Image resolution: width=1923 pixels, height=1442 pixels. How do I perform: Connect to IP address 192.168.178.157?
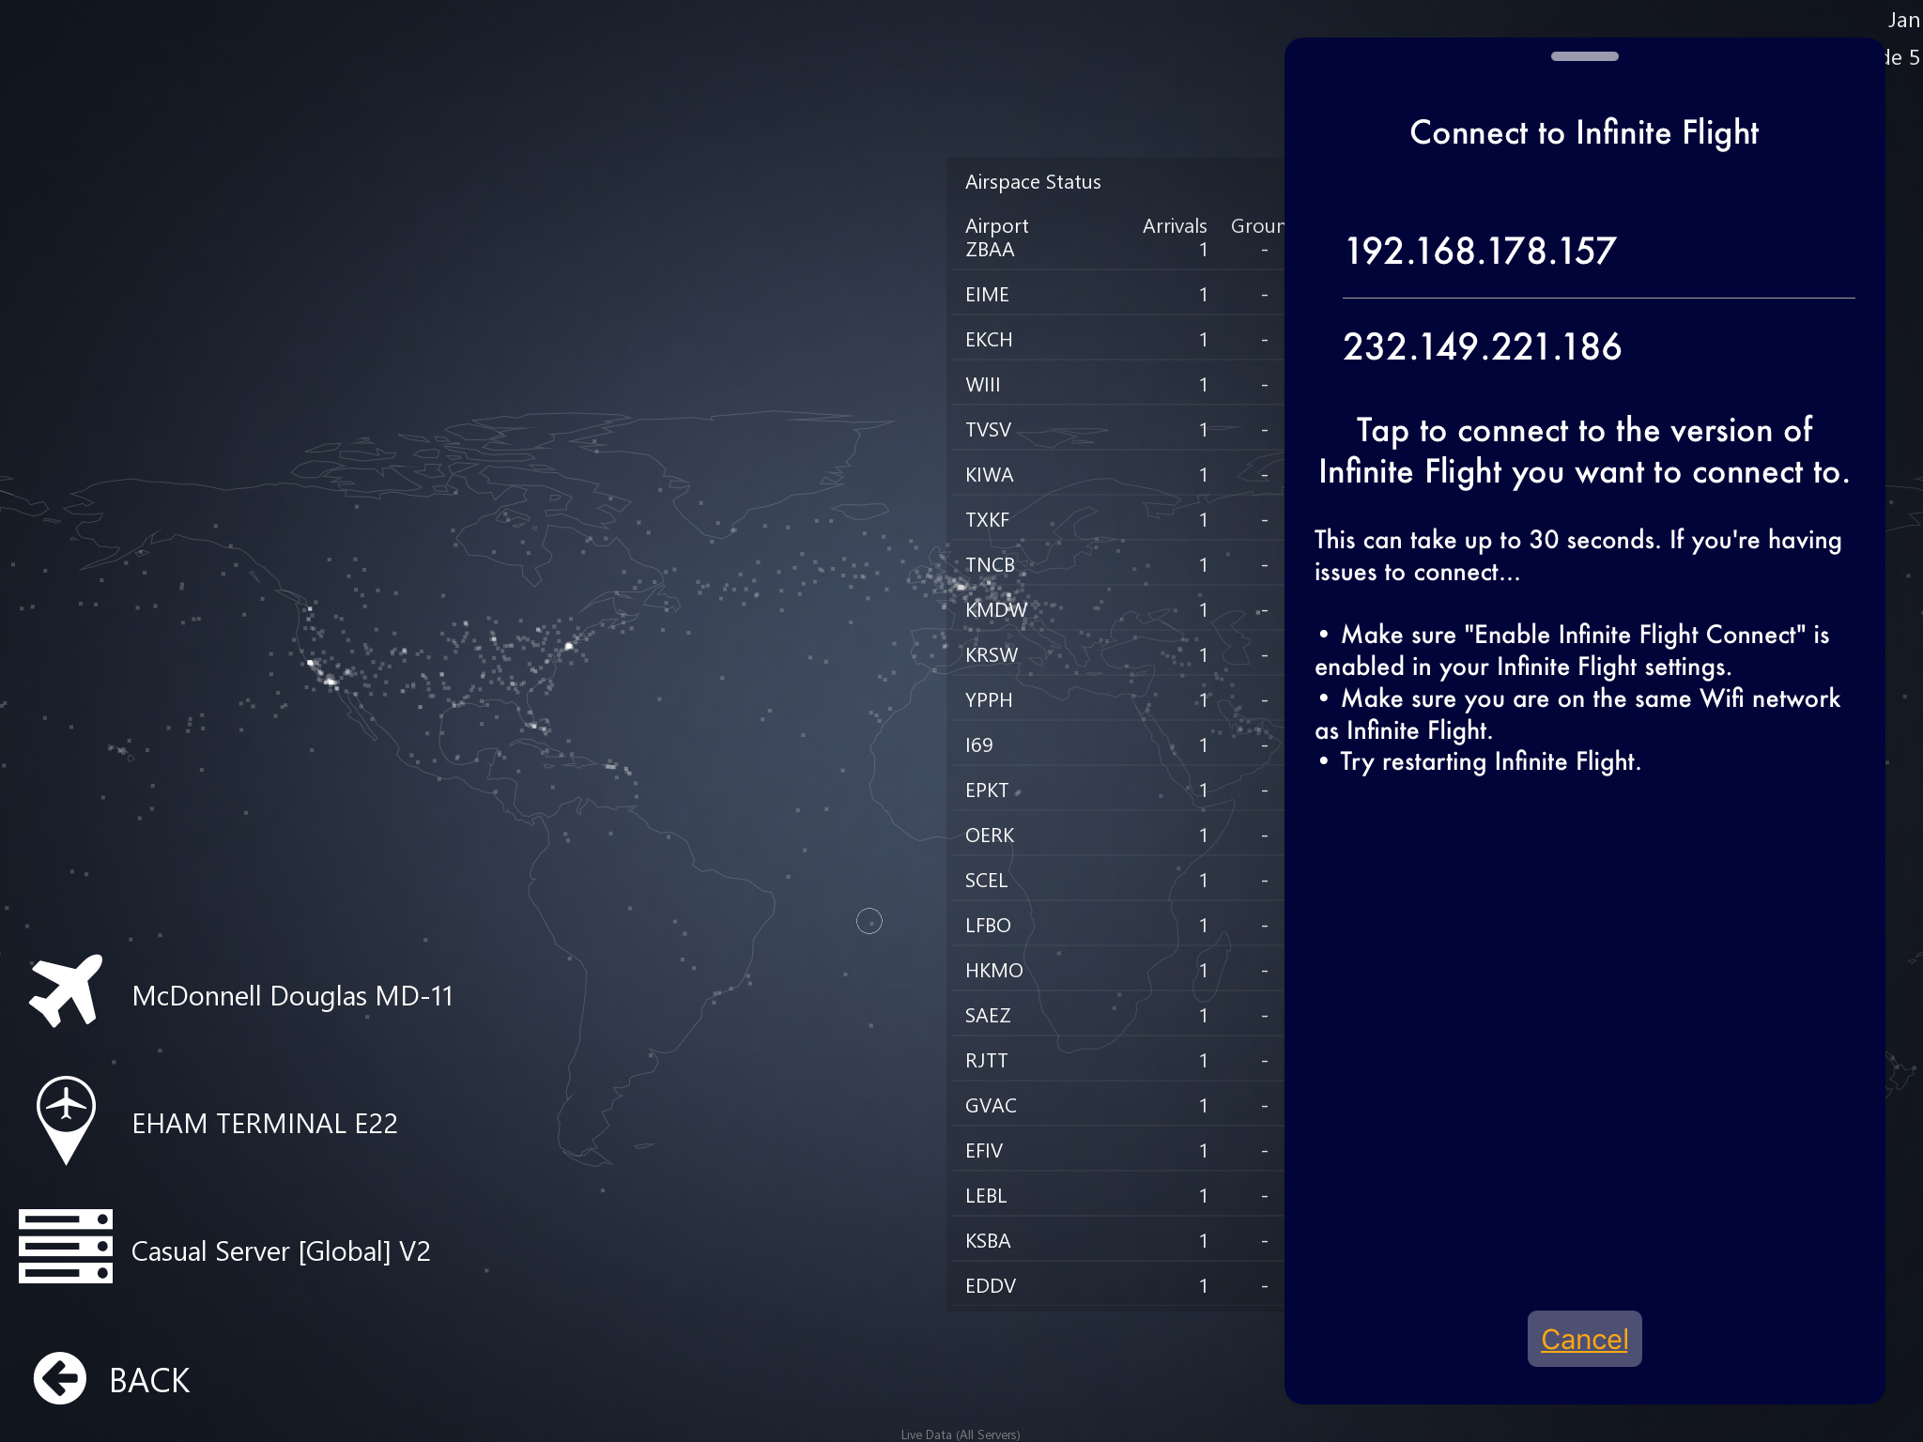pyautogui.click(x=1481, y=251)
